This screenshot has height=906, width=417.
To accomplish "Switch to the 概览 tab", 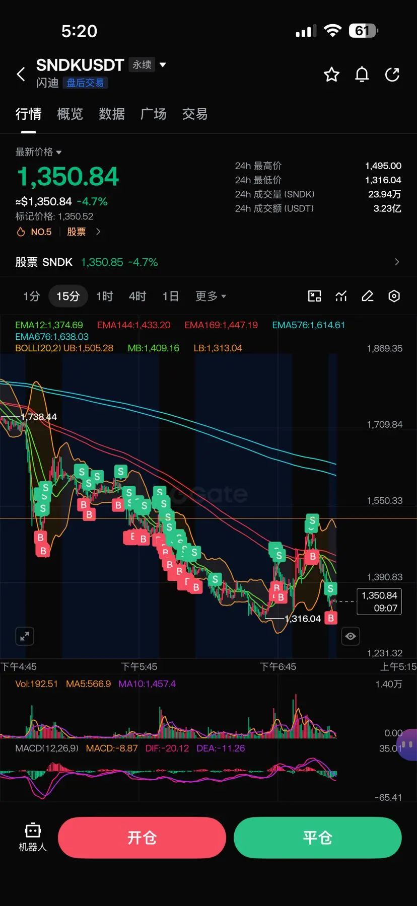I will (70, 114).
